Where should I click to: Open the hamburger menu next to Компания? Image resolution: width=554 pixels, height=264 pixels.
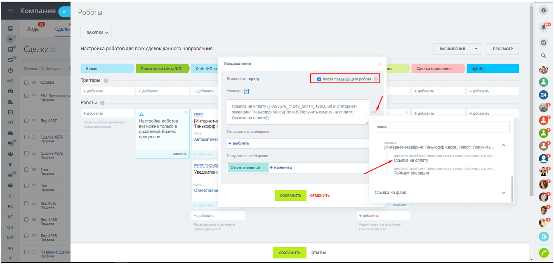coord(10,11)
